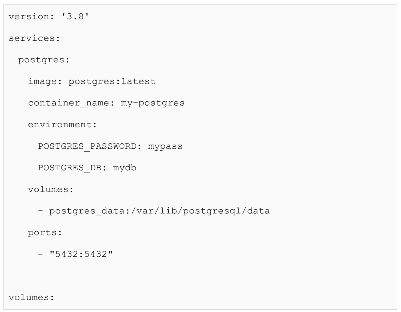Viewport: 401px width, 312px height.
Task: Click the "5432:5432" port mapping
Action: tap(81, 254)
